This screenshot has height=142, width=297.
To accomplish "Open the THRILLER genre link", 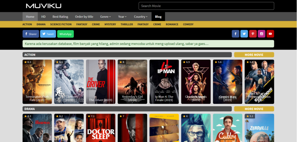I will (x=127, y=24).
